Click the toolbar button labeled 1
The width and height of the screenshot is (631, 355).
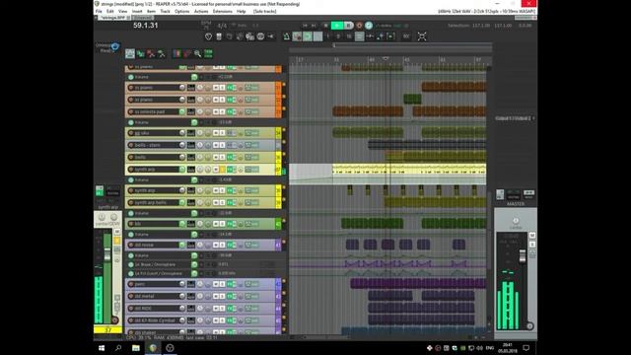point(328,36)
